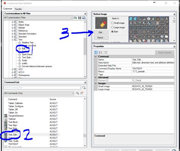Screen dimensions: 180x151
Task: Click the Export button
Action: tap(101, 37)
